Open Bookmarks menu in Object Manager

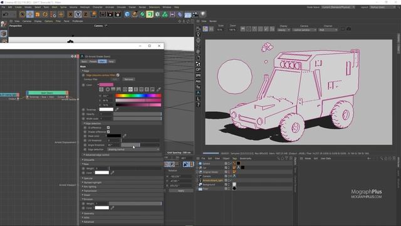point(245,158)
